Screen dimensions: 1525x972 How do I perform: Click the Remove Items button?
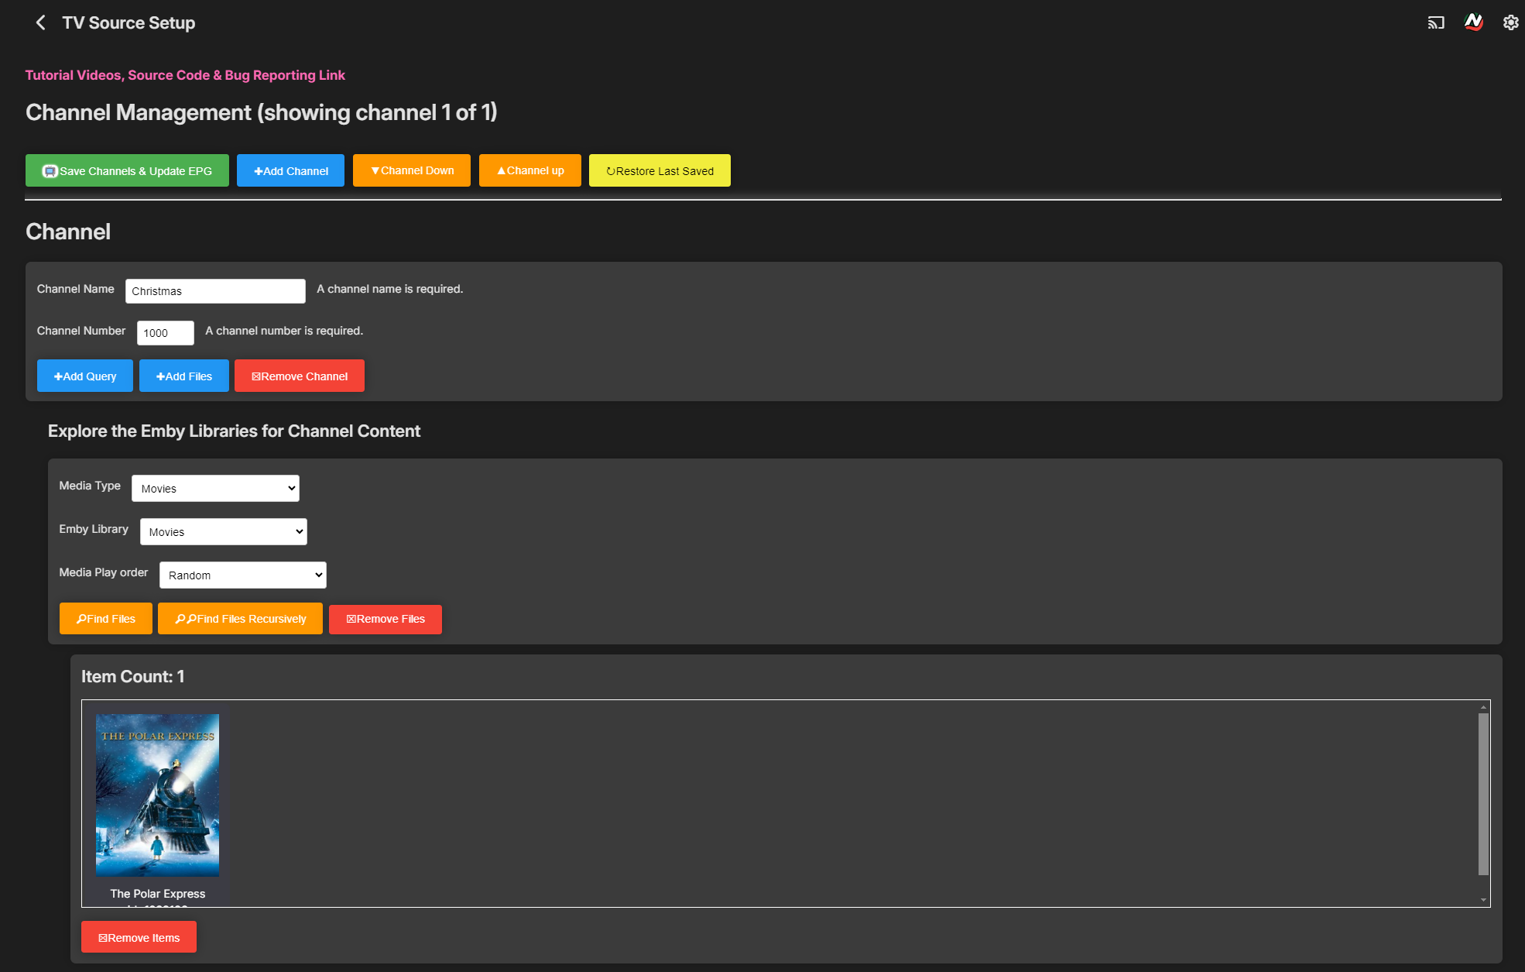139,937
